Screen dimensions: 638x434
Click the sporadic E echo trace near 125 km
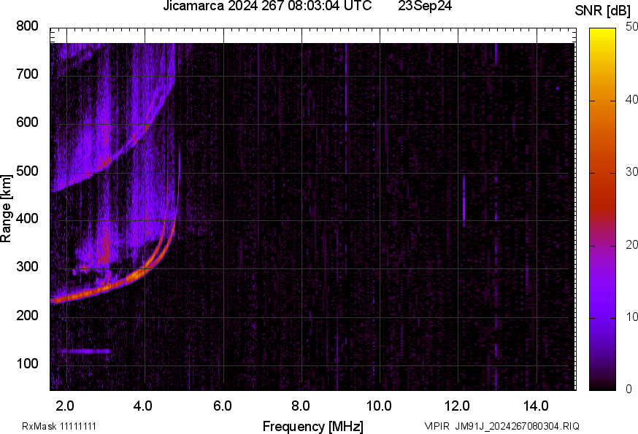[x=84, y=351]
